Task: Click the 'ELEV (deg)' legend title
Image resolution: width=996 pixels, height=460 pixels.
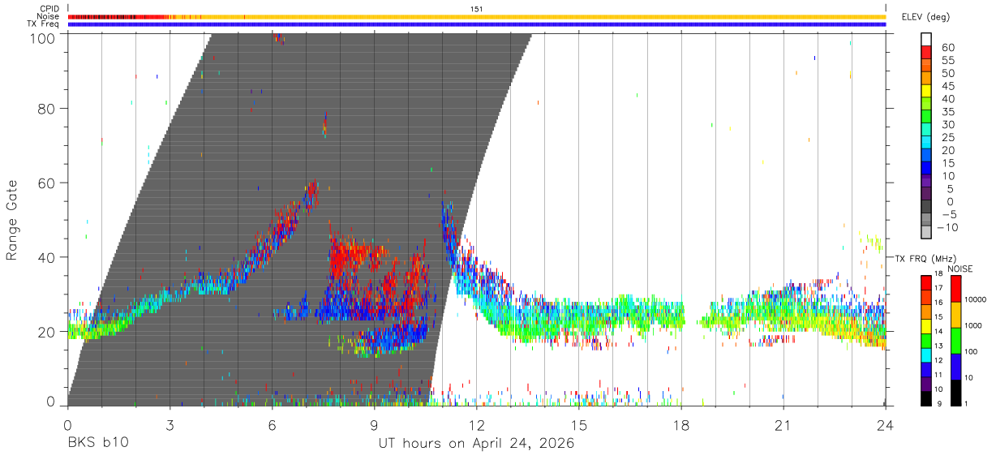Action: pyautogui.click(x=926, y=16)
